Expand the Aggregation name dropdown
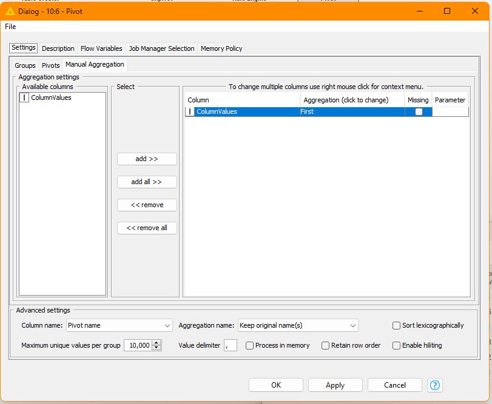This screenshot has height=404, width=492. [298, 325]
